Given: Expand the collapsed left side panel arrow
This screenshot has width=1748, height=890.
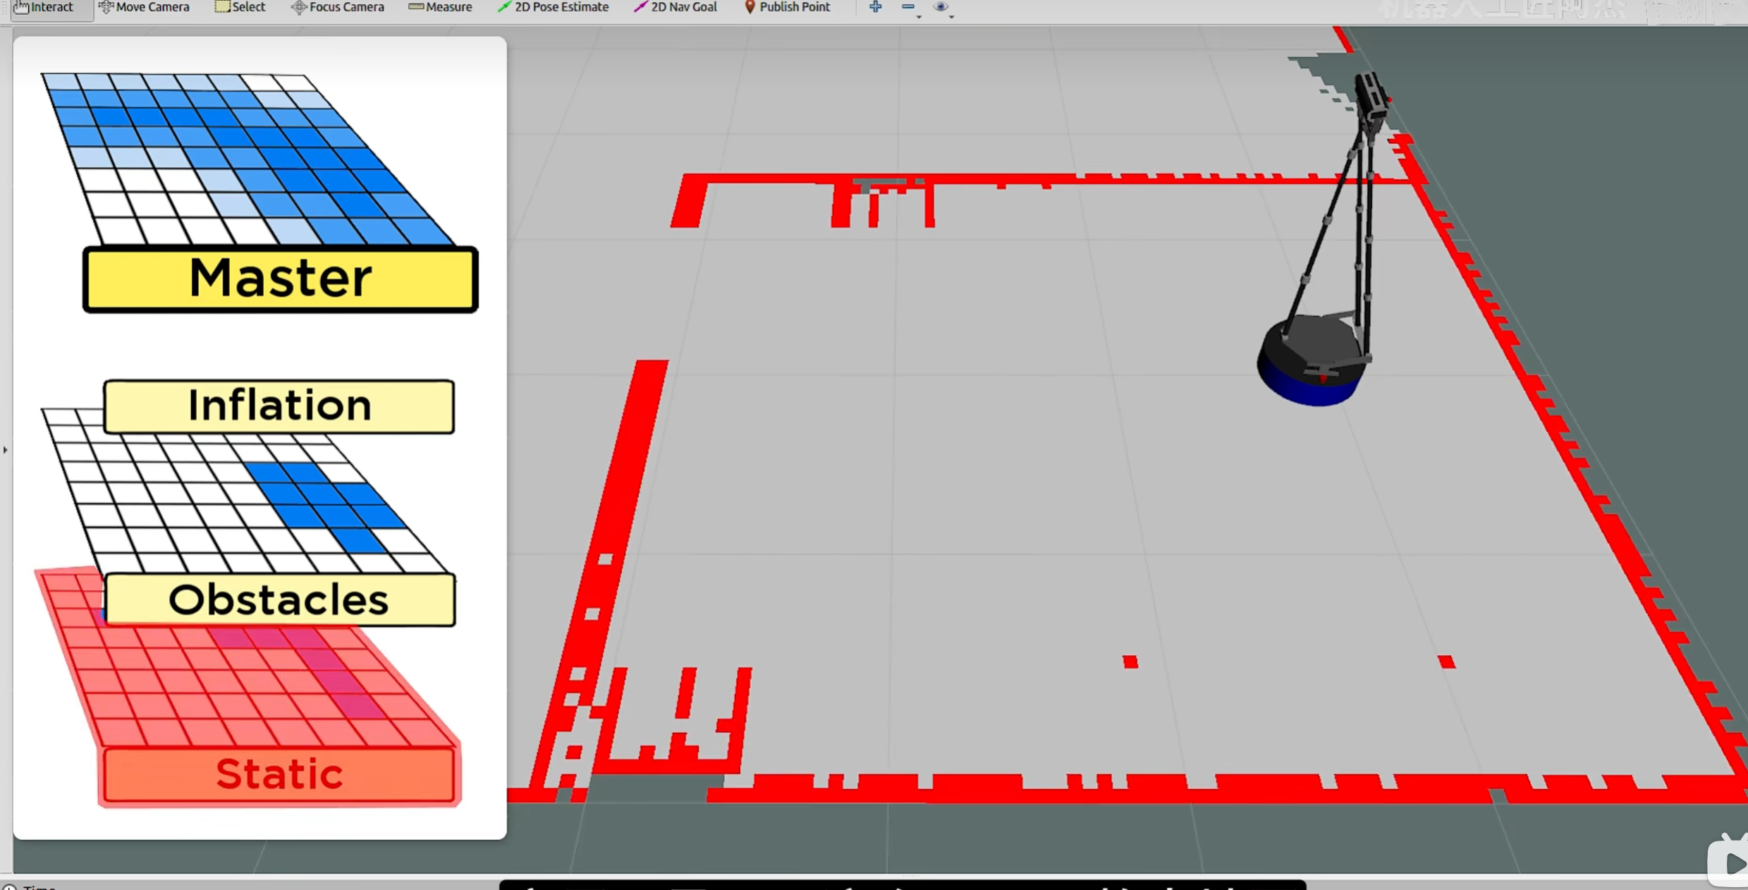Looking at the screenshot, I should click(6, 449).
